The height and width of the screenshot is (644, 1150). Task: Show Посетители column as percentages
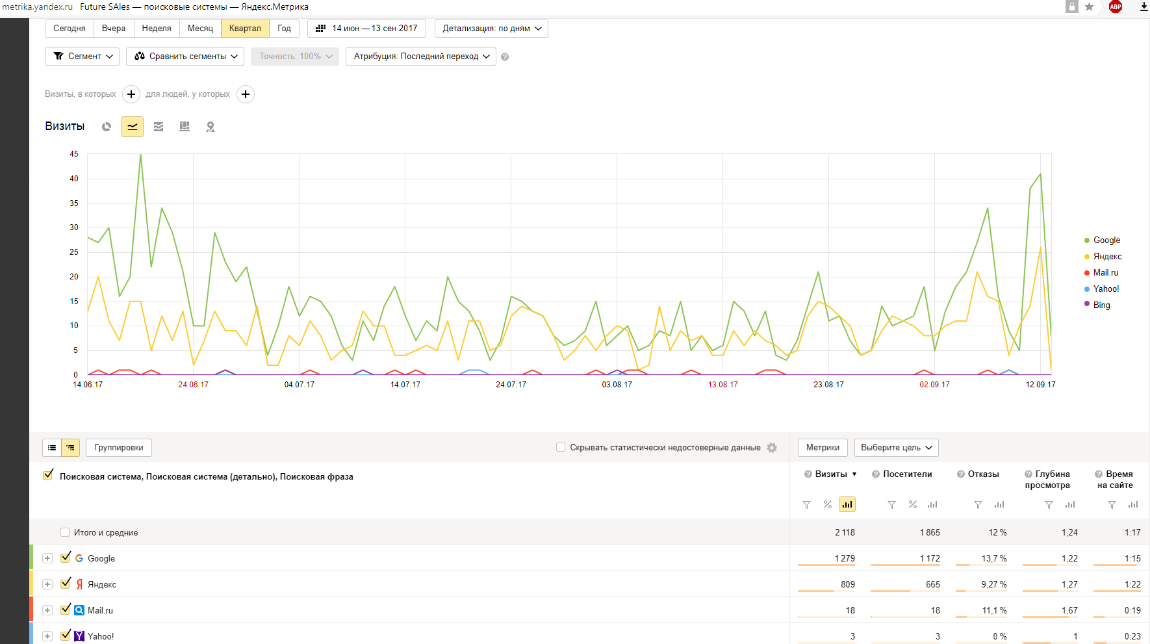pyautogui.click(x=912, y=505)
